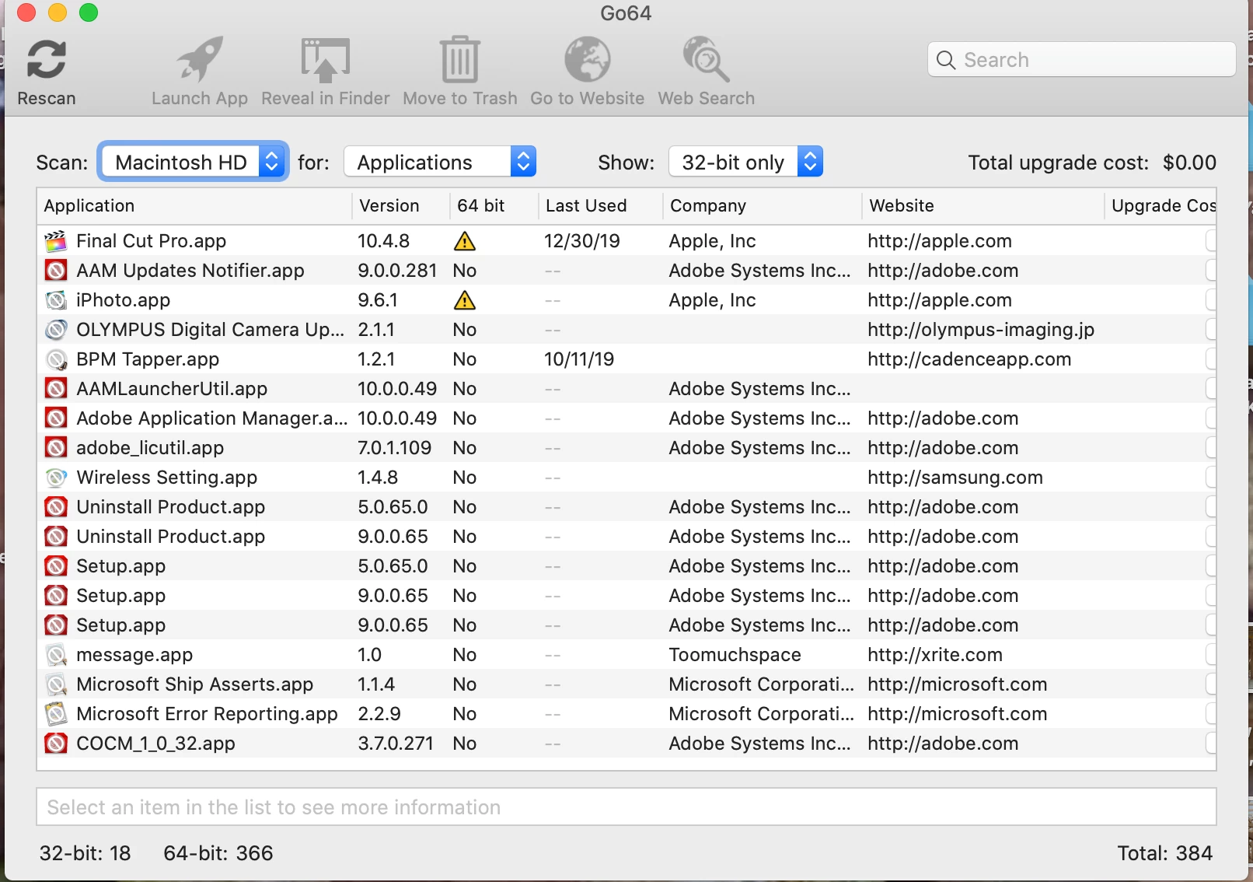1253x882 pixels.
Task: Click the Go to Website globe icon
Action: coord(587,59)
